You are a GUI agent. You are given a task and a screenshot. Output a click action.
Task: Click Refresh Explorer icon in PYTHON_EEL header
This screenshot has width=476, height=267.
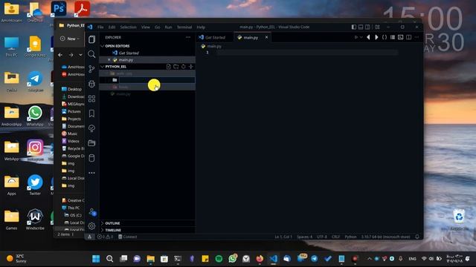coord(184,67)
